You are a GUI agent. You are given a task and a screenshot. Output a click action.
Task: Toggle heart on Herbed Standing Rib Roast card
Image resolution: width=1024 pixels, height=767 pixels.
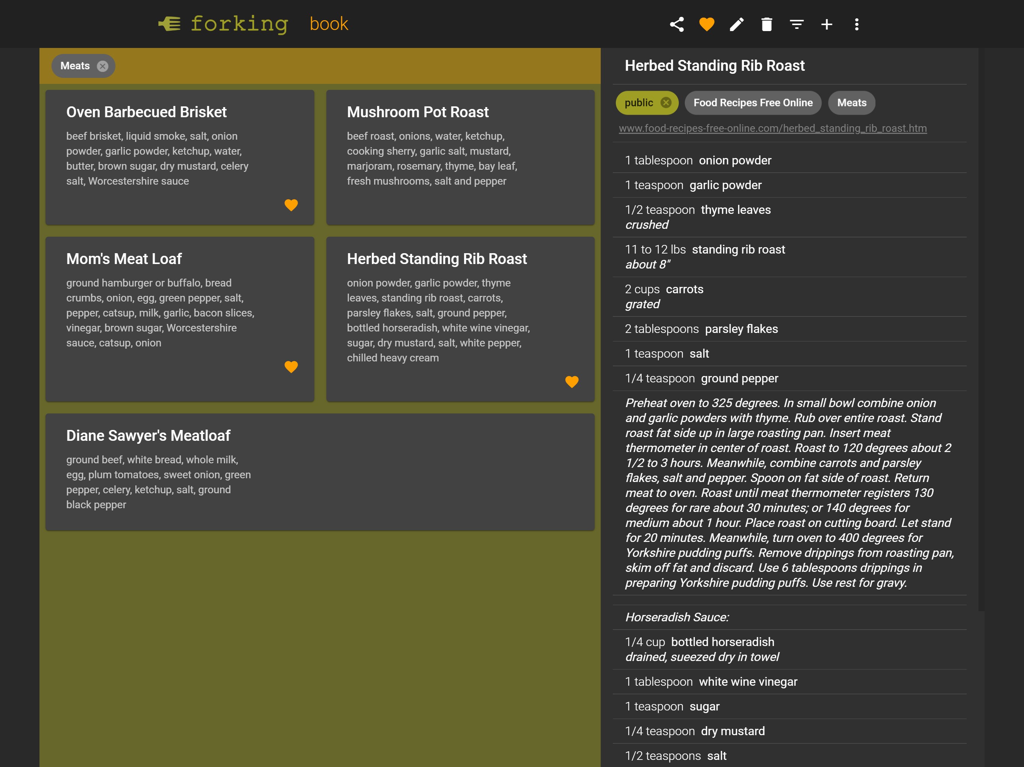point(572,382)
